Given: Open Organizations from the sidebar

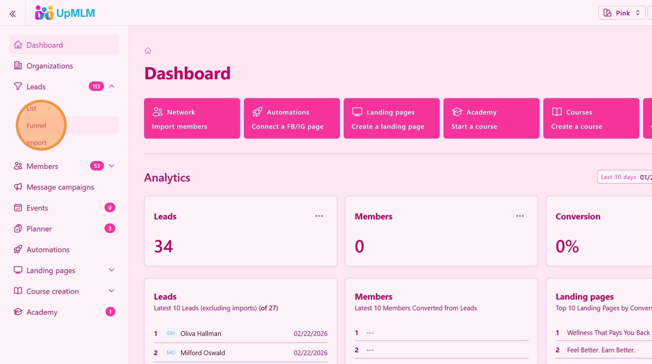Looking at the screenshot, I should click(x=50, y=66).
